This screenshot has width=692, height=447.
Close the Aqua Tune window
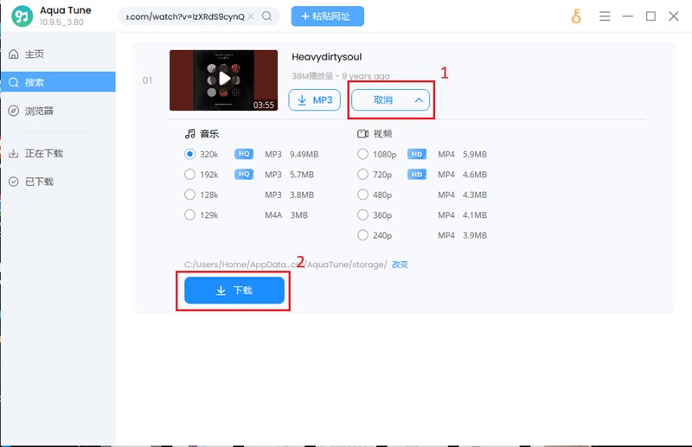pyautogui.click(x=674, y=16)
